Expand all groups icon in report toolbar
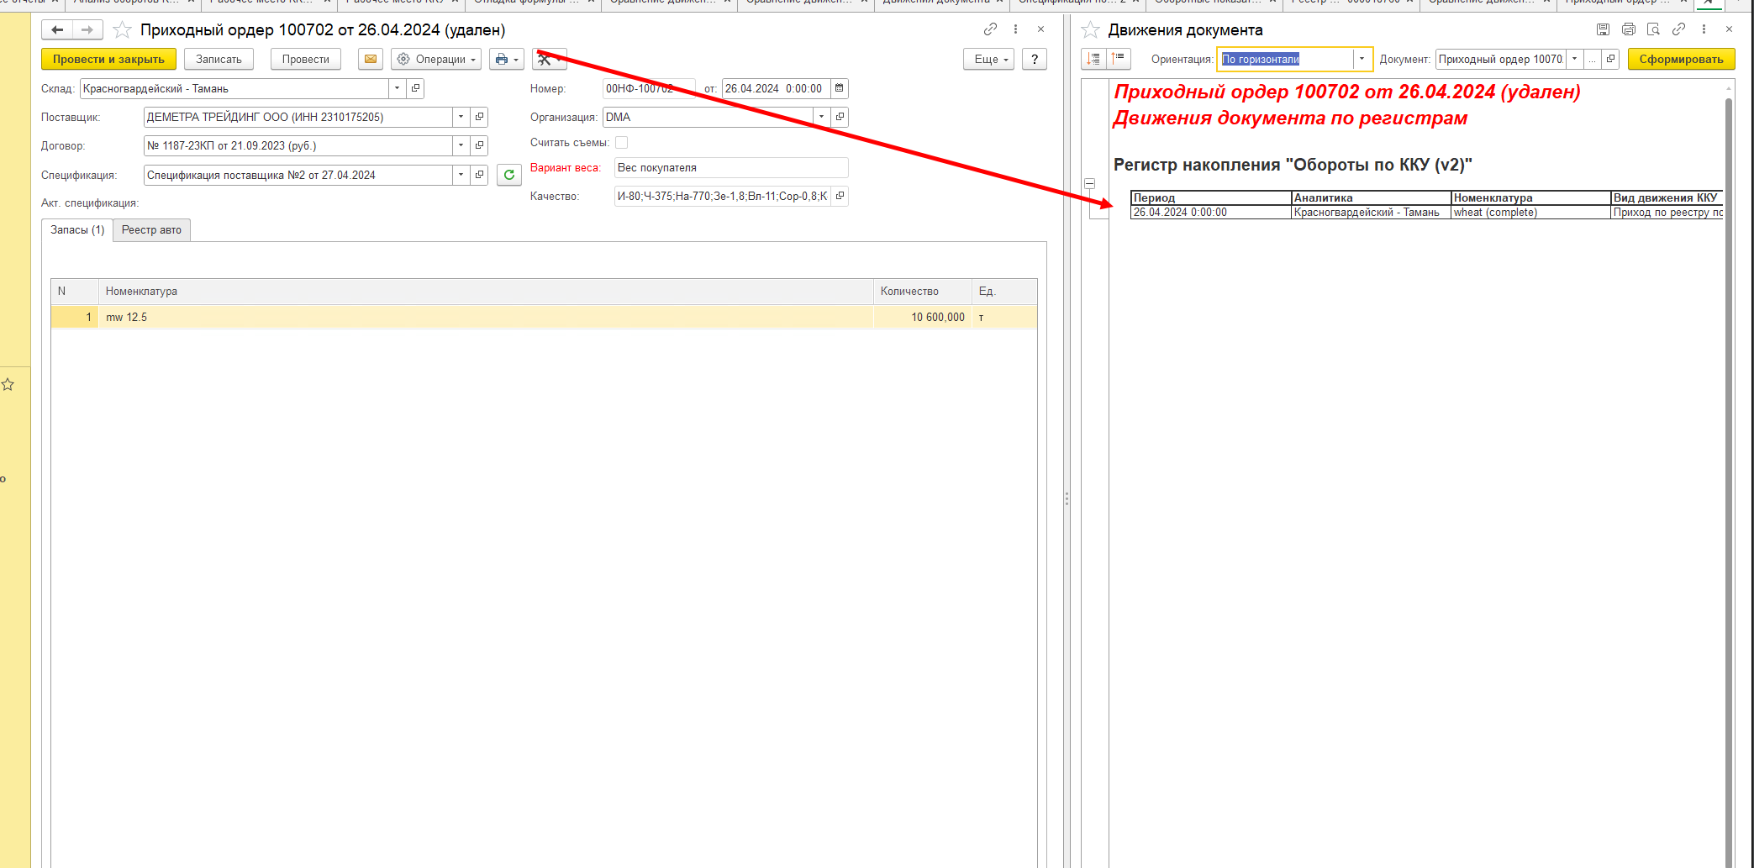Image resolution: width=1754 pixels, height=868 pixels. point(1093,59)
